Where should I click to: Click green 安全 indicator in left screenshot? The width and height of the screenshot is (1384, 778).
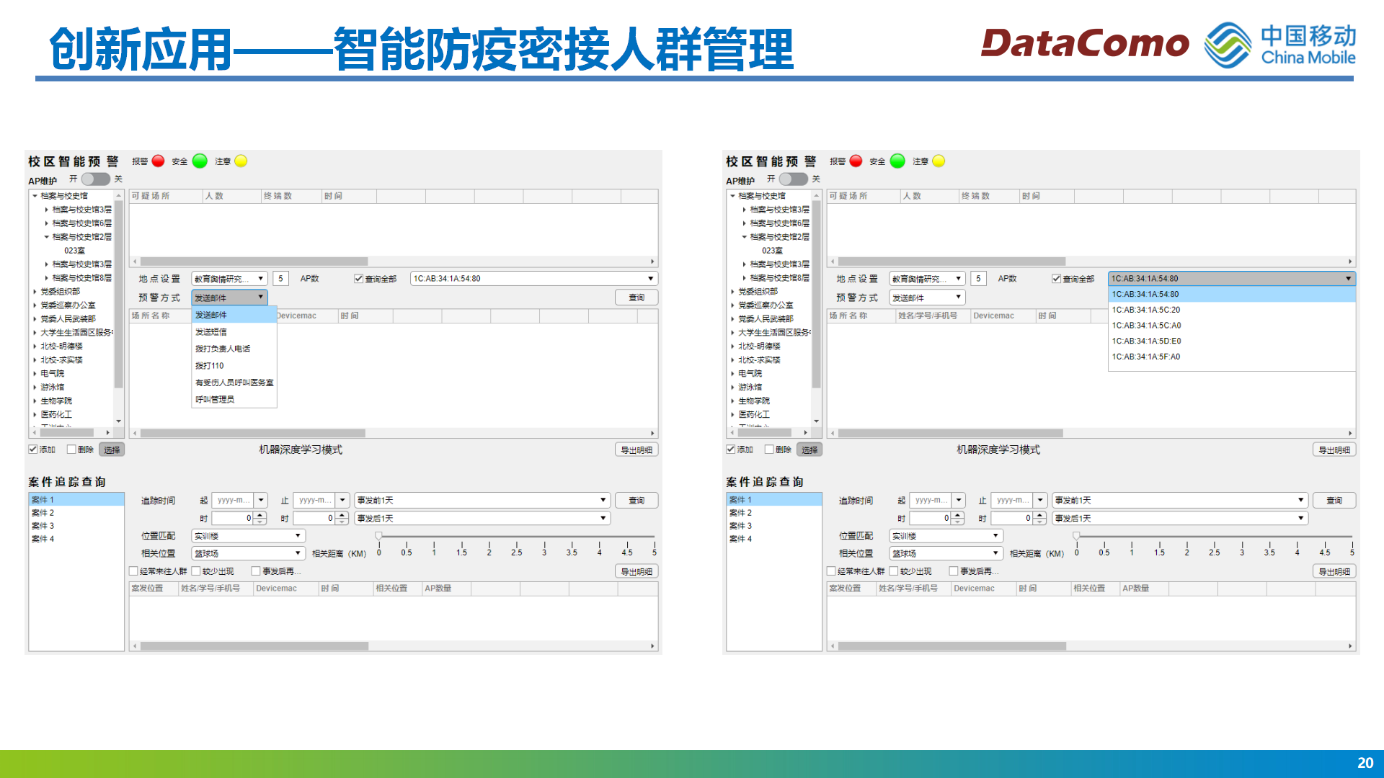click(x=200, y=161)
